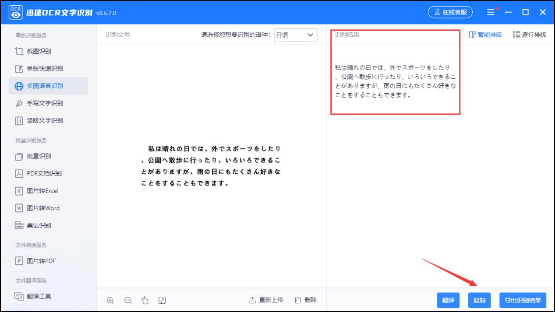Click the 识别结果 panel title
The width and height of the screenshot is (555, 312).
[x=347, y=35]
